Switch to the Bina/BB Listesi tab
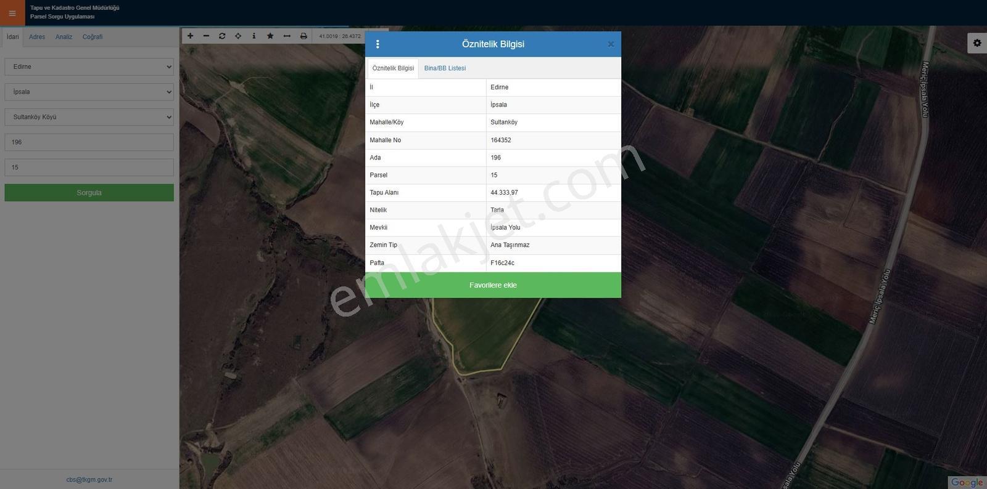Image resolution: width=987 pixels, height=489 pixels. coord(445,68)
